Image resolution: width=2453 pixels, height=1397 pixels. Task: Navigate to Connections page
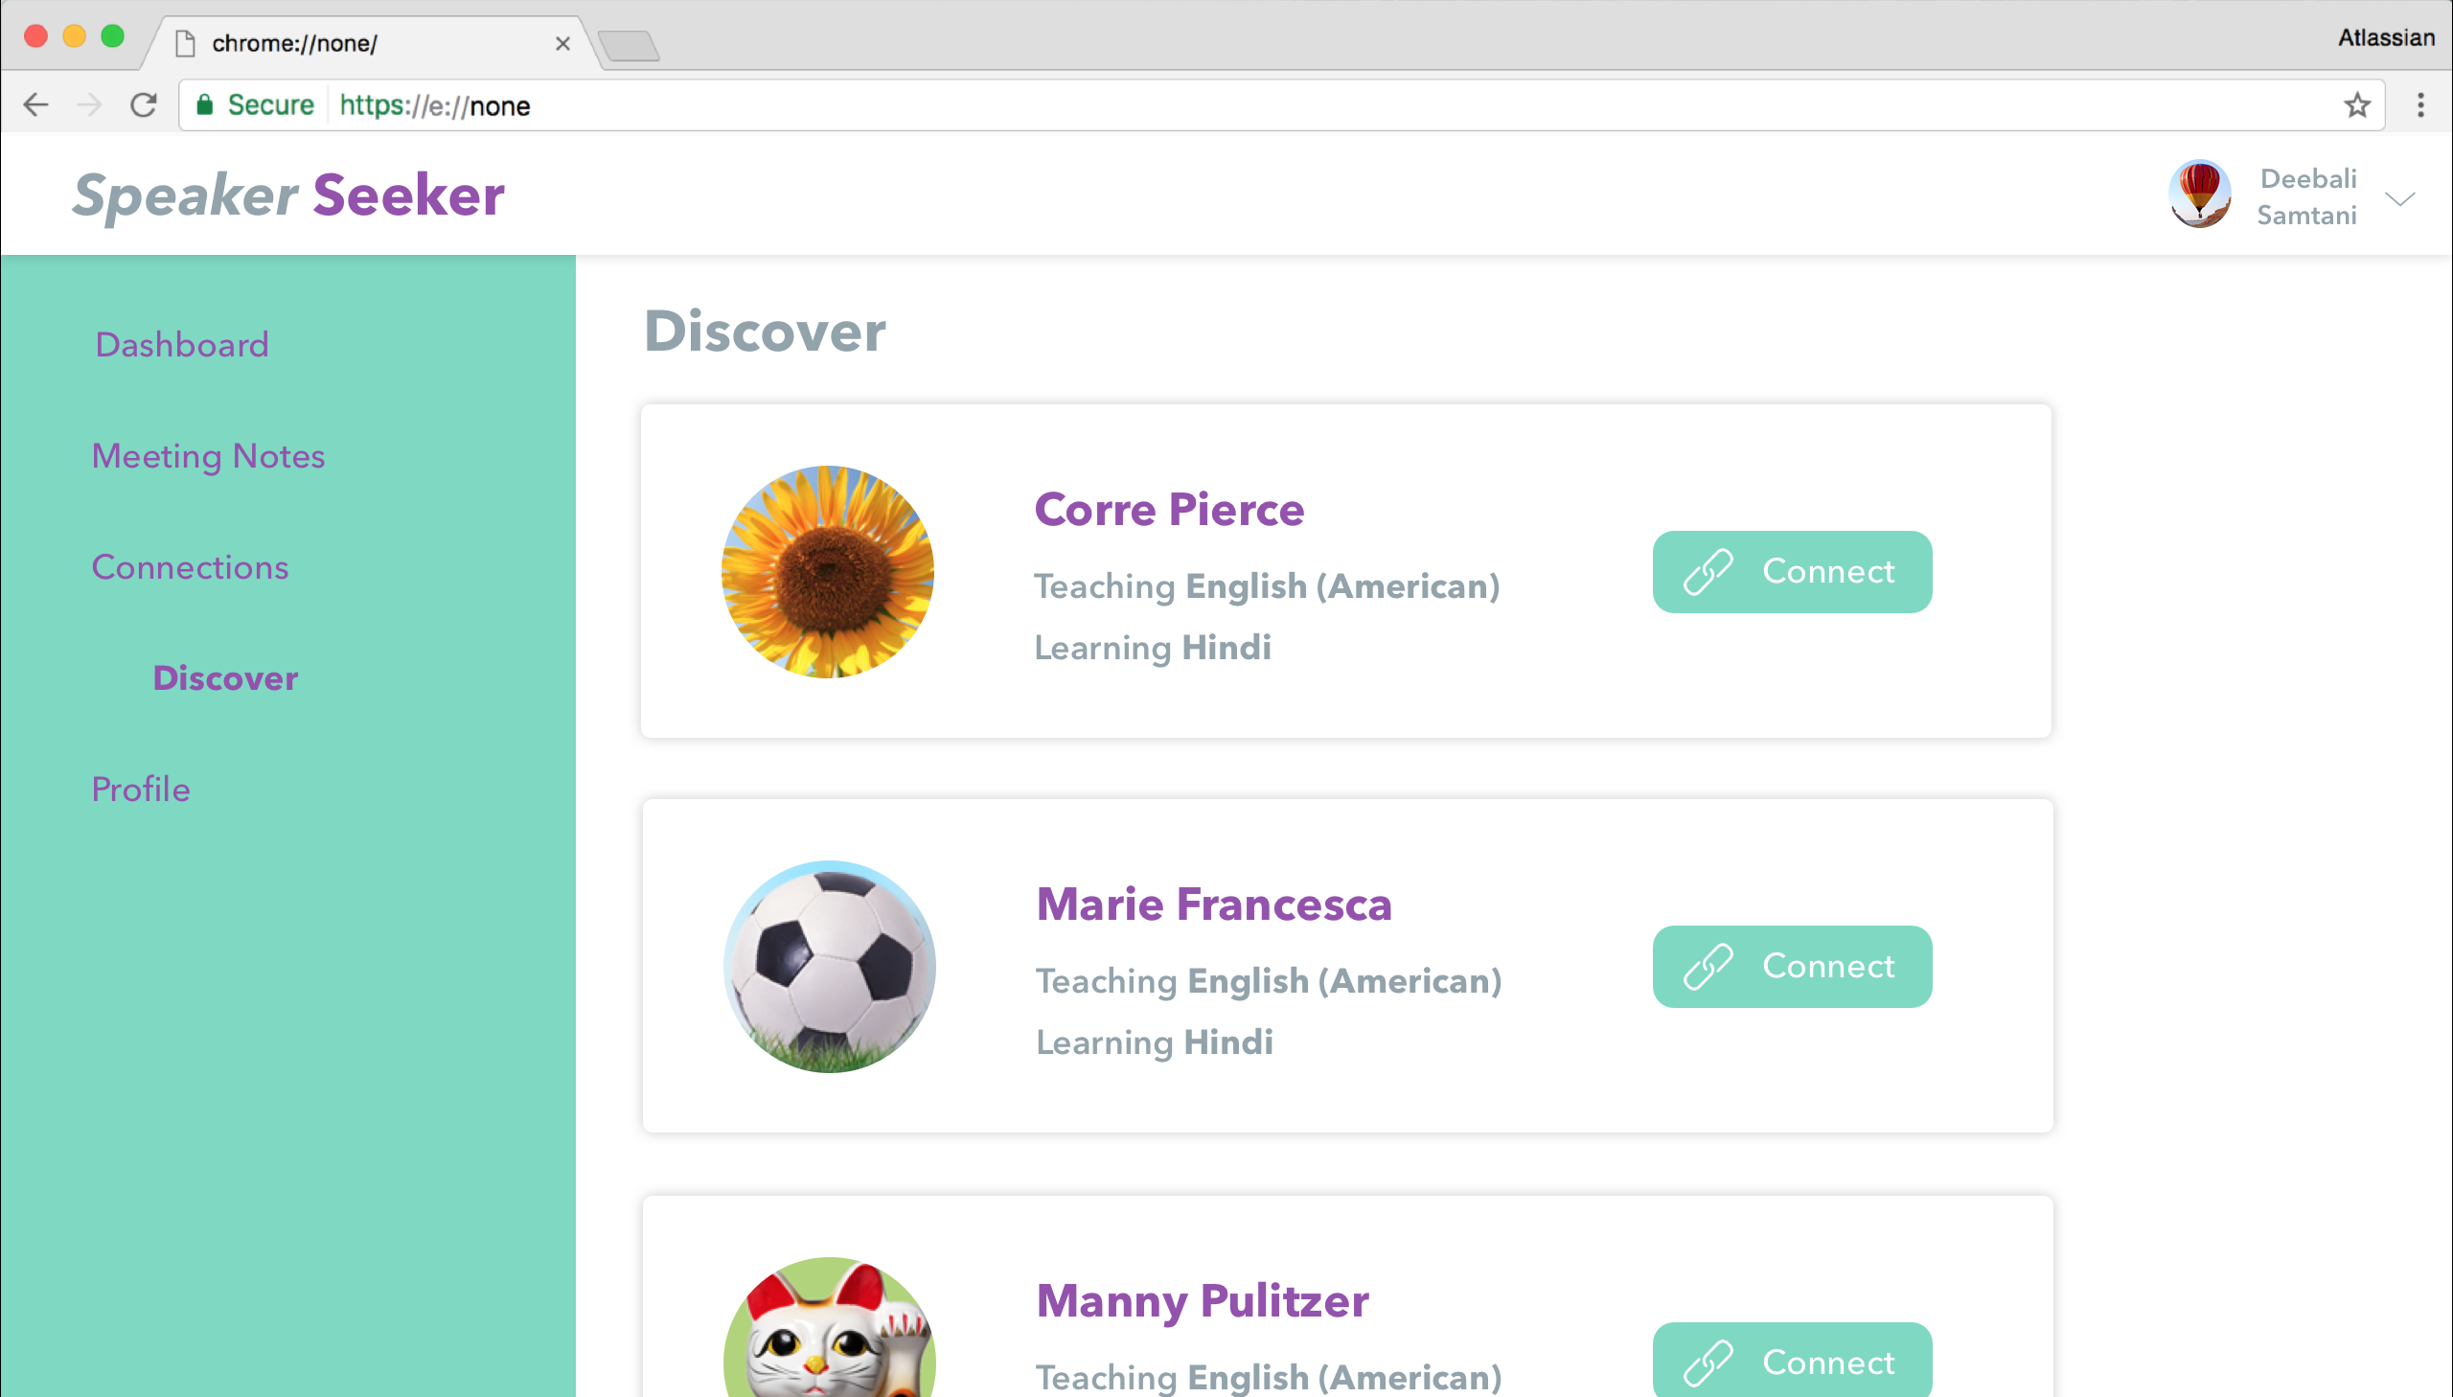190,567
